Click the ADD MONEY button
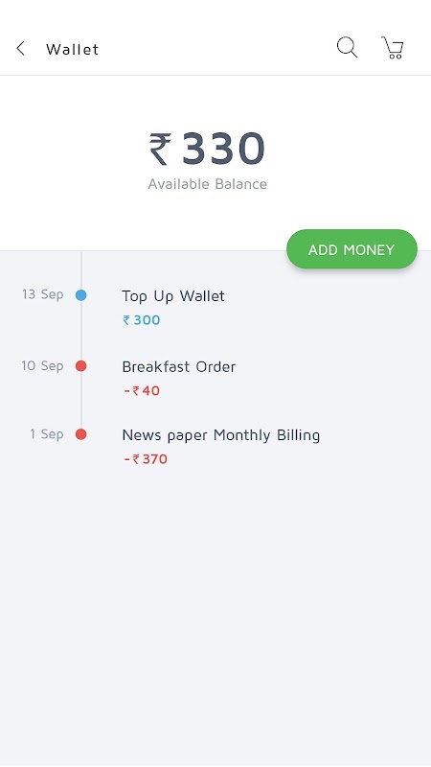The width and height of the screenshot is (431, 767). 352,249
